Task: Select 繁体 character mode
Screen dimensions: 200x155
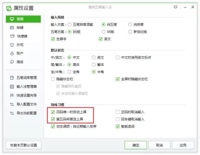Action: click(94, 65)
